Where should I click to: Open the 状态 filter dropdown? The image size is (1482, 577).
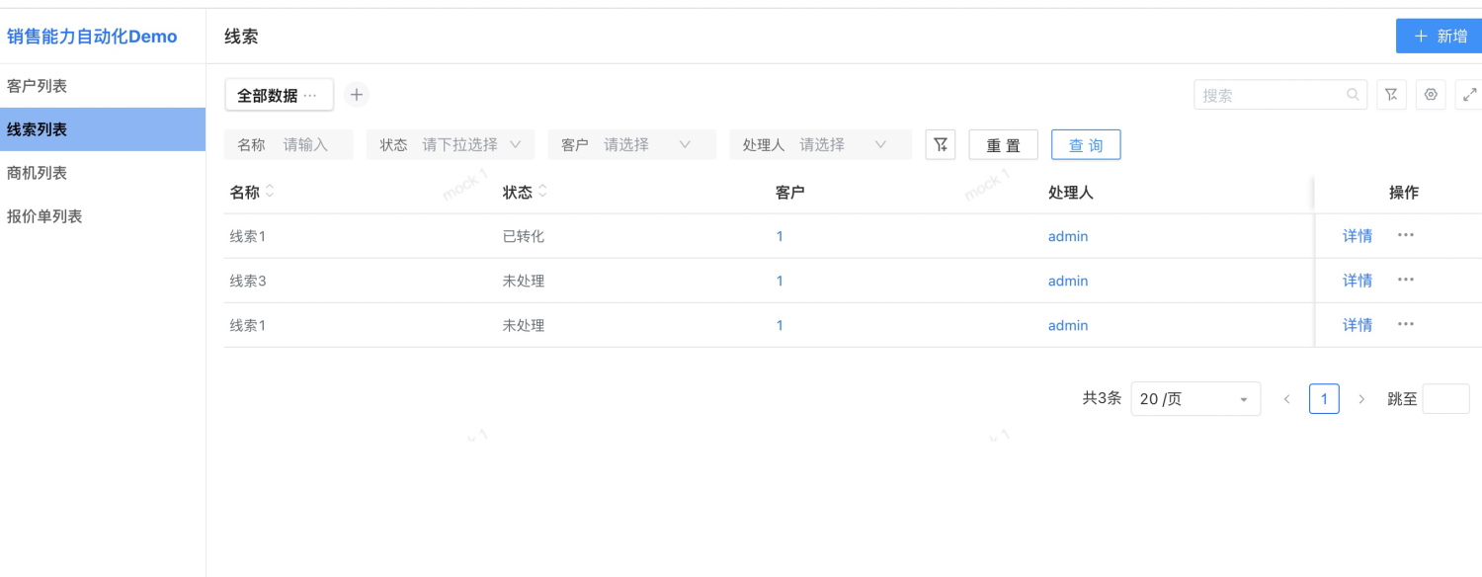pyautogui.click(x=451, y=144)
